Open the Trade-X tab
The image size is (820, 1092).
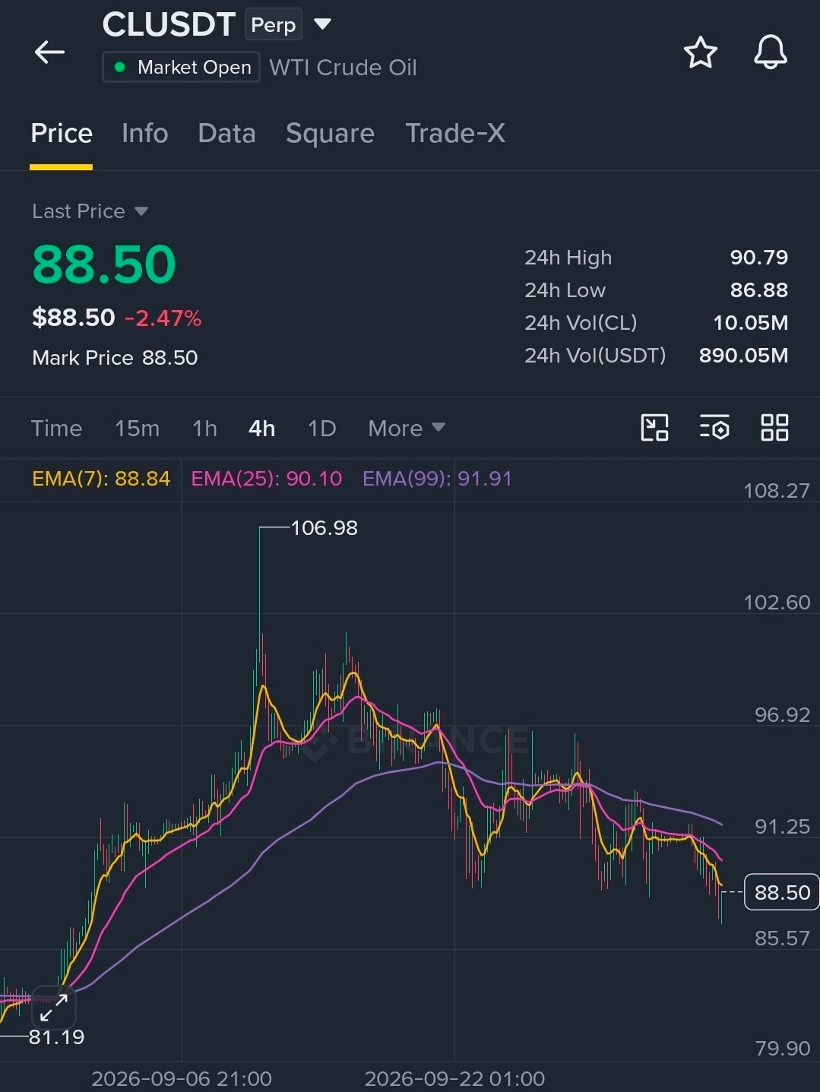tap(454, 134)
